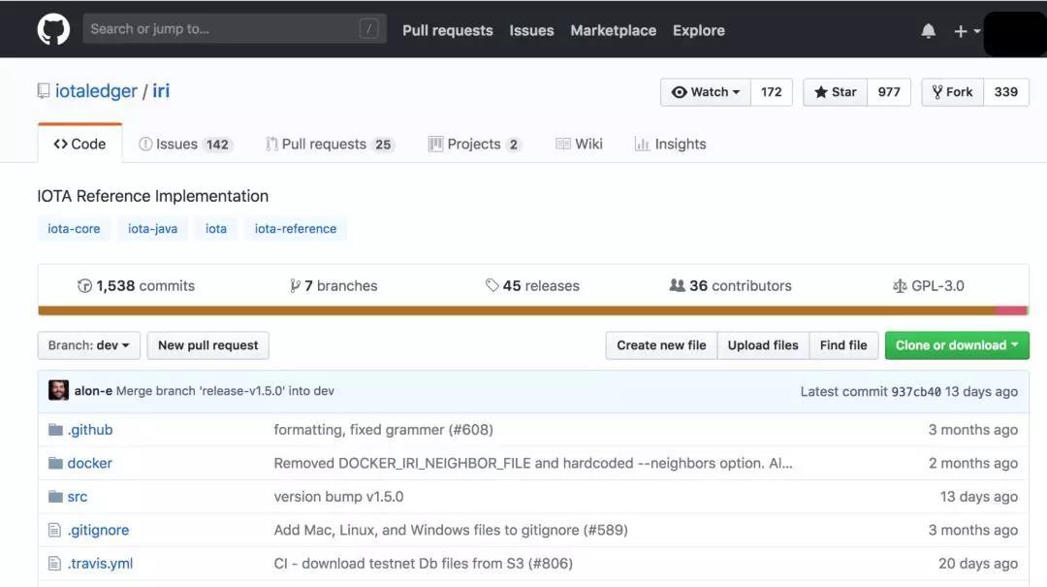Open the 'Add Mac, Linux, and Windows files' commit

(451, 530)
